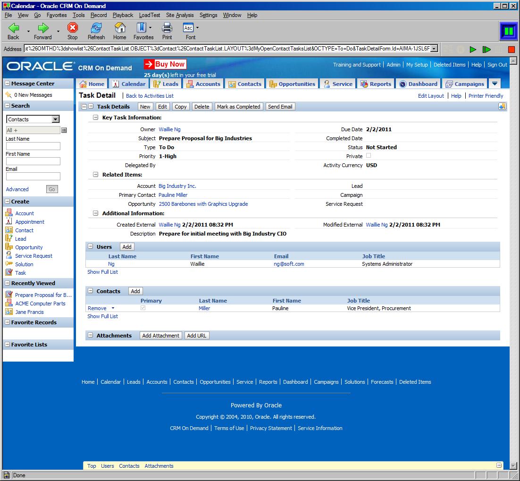Minimize the bottom quick-links bar icon
Viewport: 520px width, 481px height.
point(499,465)
